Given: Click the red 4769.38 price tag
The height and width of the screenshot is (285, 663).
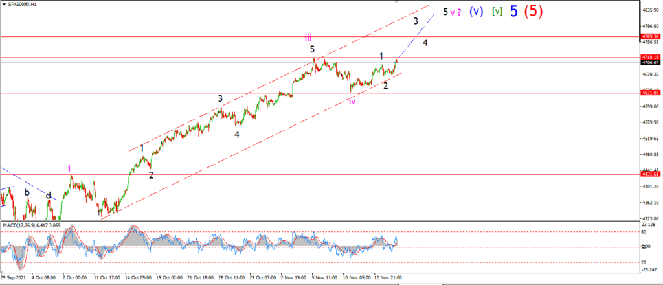Looking at the screenshot, I should (x=650, y=37).
